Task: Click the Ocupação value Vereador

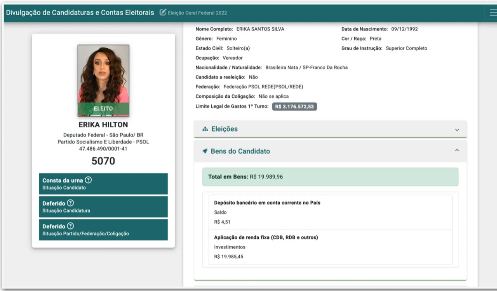Action: click(233, 58)
